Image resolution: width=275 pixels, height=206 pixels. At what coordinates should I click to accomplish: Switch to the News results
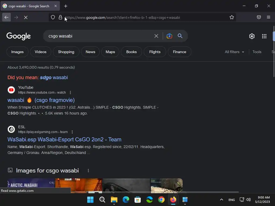pyautogui.click(x=90, y=52)
